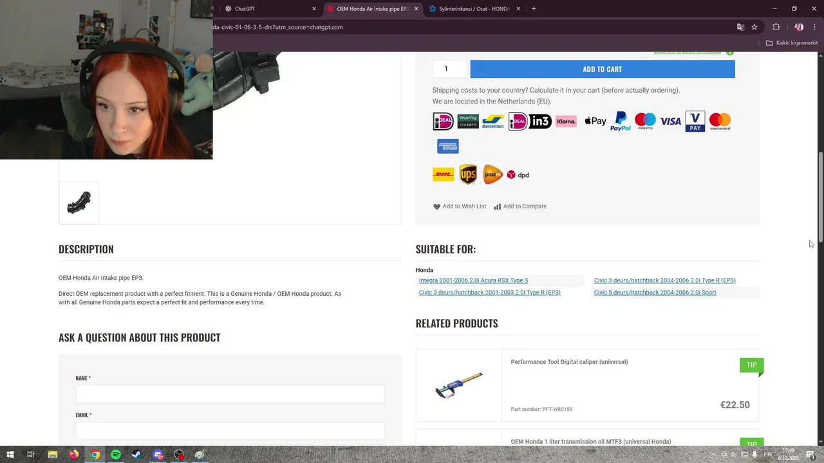The height and width of the screenshot is (463, 824).
Task: Click the NAME input field
Action: tap(230, 394)
